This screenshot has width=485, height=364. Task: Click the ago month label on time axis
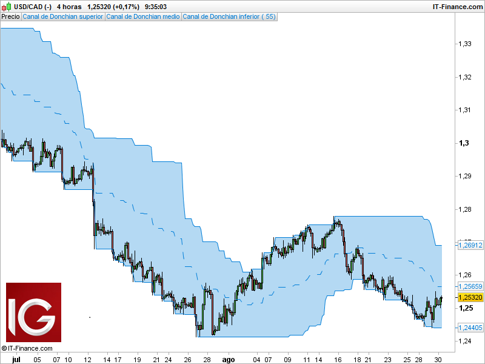click(x=229, y=360)
